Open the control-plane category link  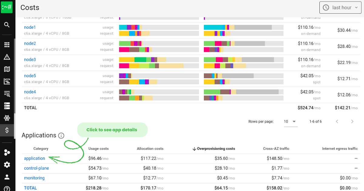coord(36,168)
